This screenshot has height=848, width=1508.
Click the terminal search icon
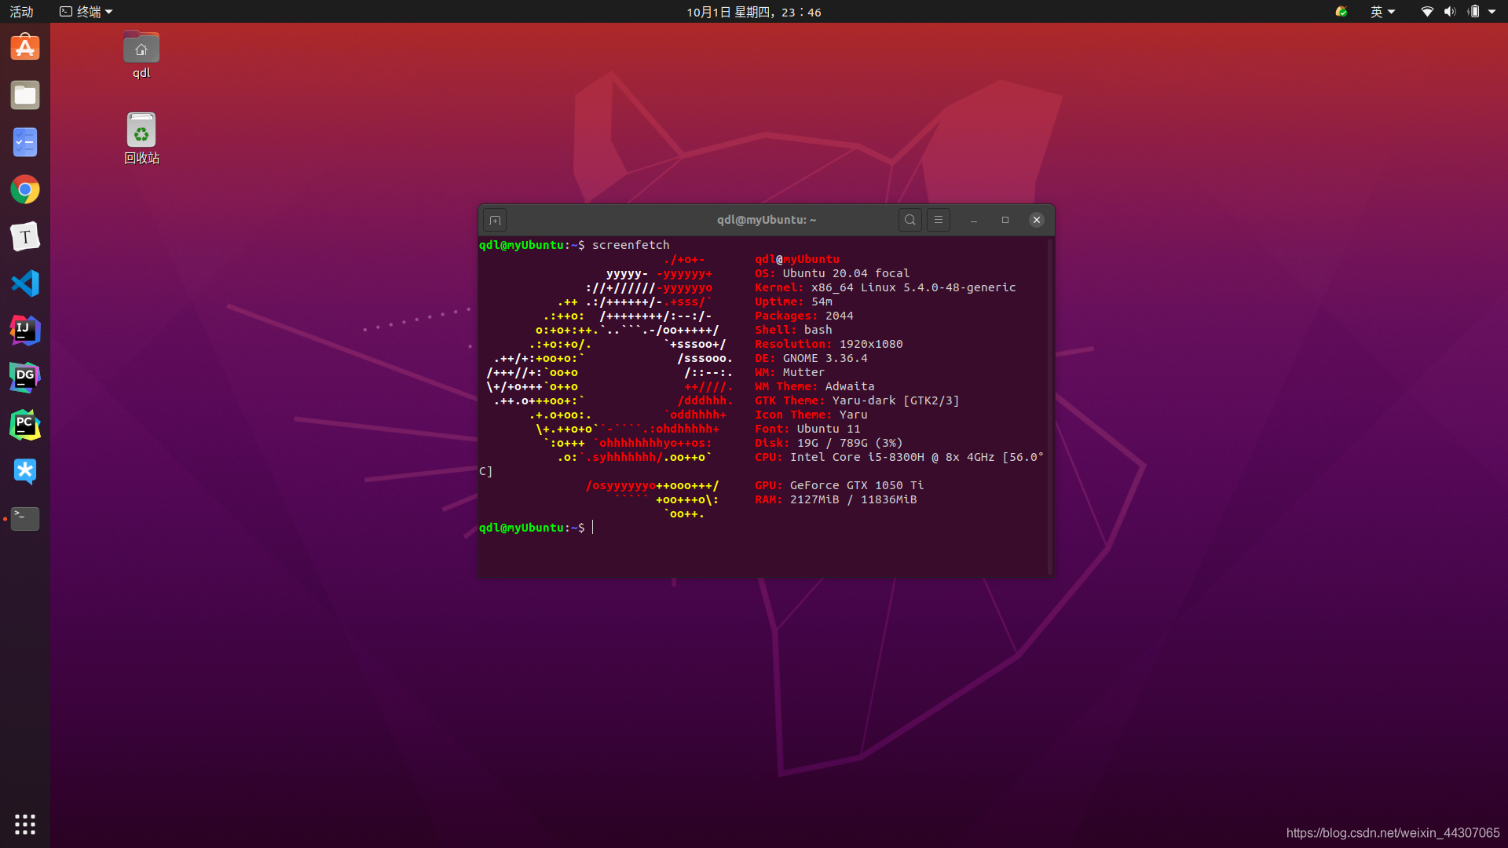(910, 220)
